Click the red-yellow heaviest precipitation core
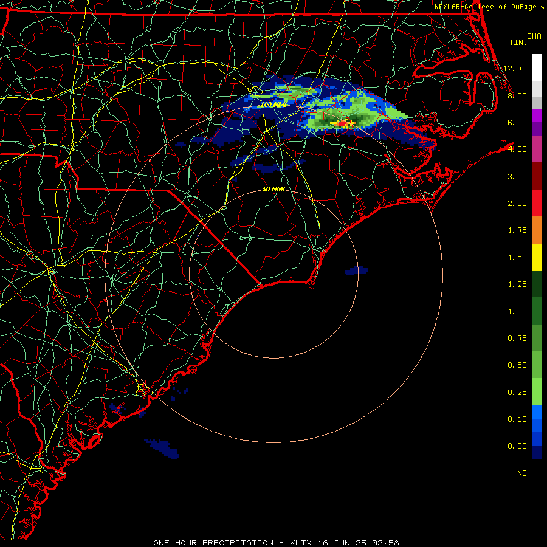The width and height of the screenshot is (547, 547). [343, 123]
